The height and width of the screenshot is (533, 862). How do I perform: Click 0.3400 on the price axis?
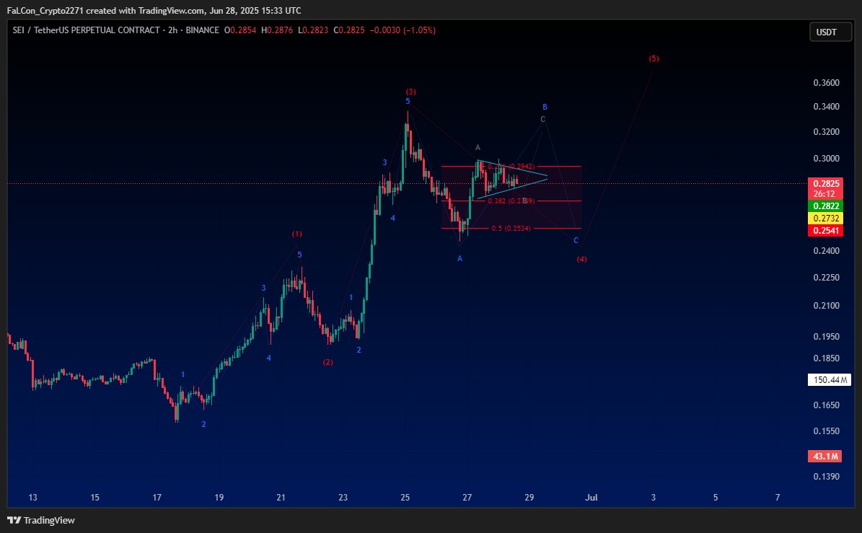826,107
